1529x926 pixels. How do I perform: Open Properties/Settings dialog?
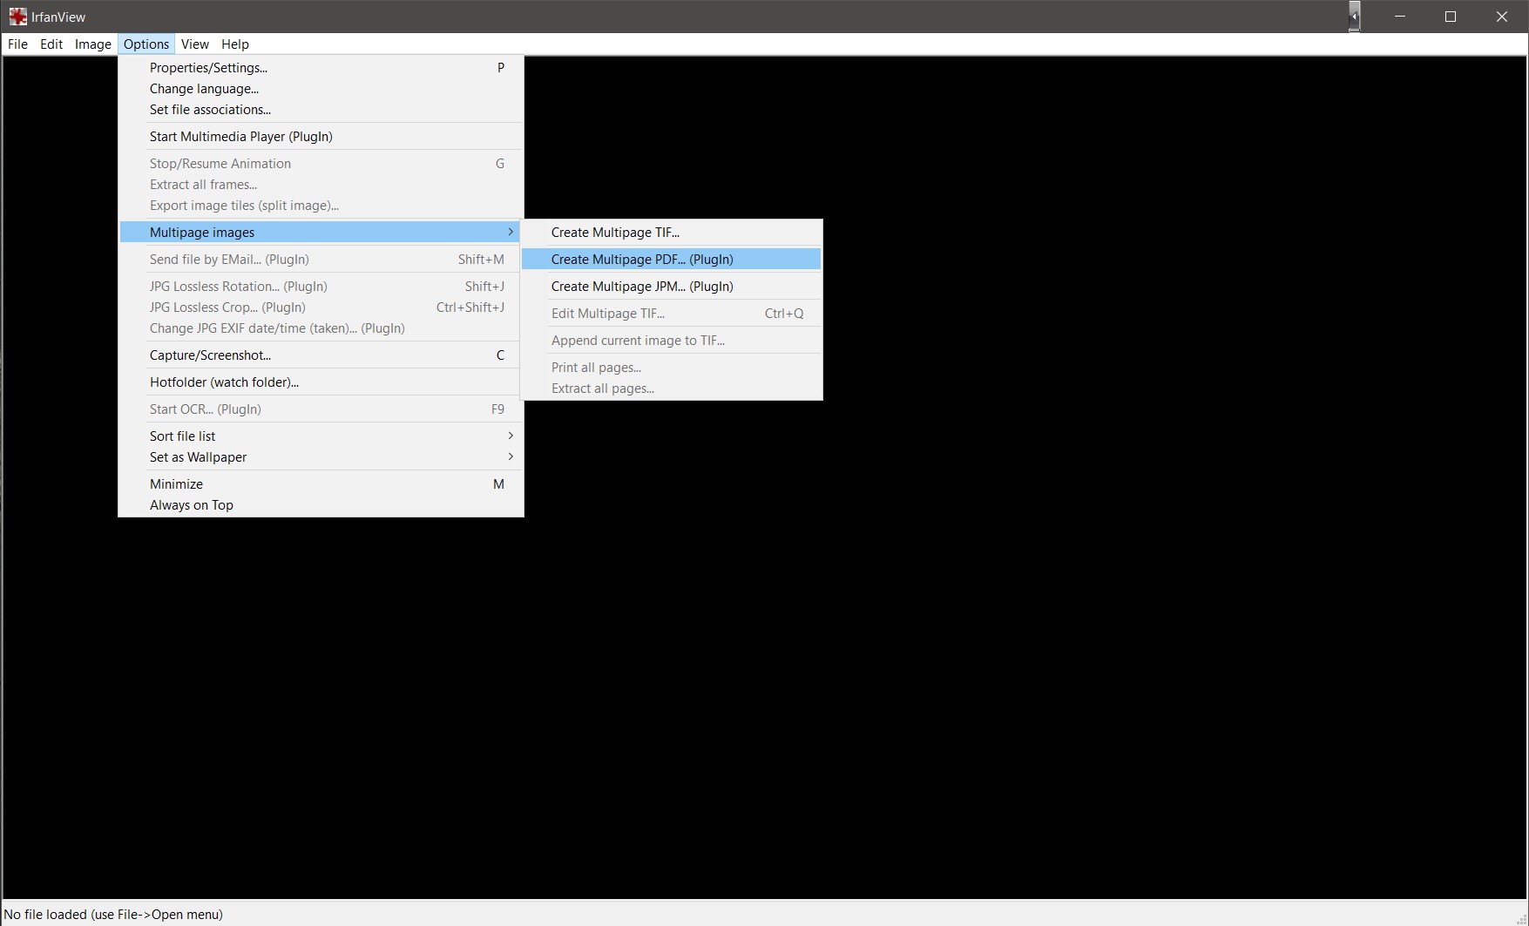point(321,68)
